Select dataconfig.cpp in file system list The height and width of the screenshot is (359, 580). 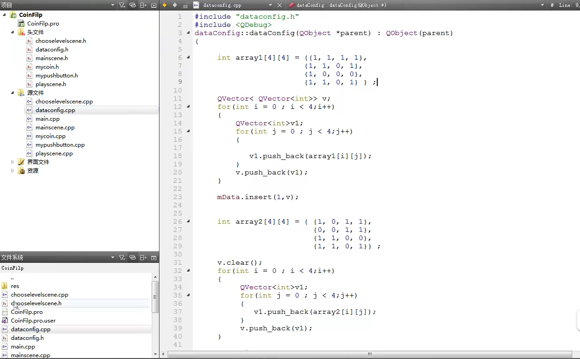(31, 329)
